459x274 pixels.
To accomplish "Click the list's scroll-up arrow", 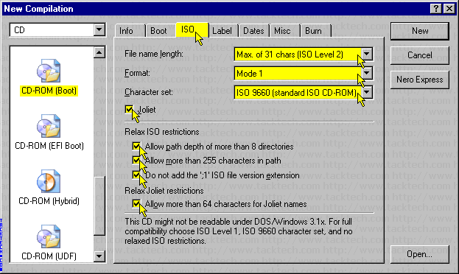I will pos(99,53).
